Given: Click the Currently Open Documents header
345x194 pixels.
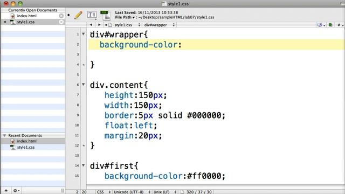Looking at the screenshot, I should [32, 10].
